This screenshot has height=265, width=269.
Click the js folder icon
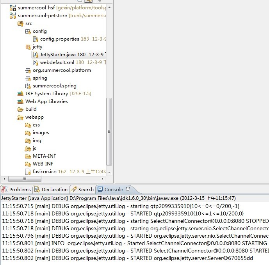tap(28, 149)
